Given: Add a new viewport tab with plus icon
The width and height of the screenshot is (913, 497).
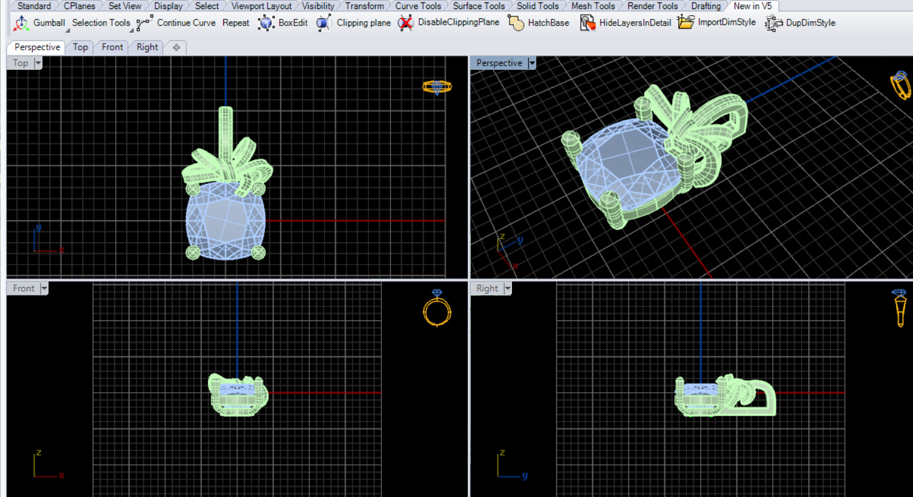Looking at the screenshot, I should (176, 47).
